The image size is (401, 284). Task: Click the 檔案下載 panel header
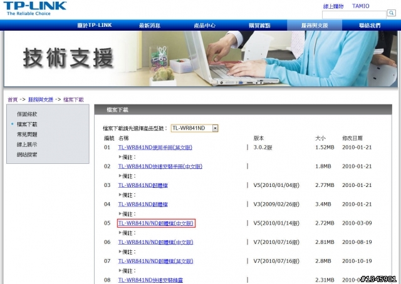(x=243, y=110)
